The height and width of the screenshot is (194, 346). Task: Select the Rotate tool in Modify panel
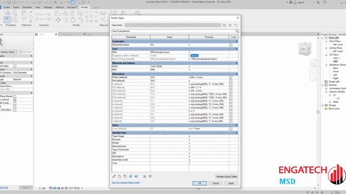pos(73,20)
